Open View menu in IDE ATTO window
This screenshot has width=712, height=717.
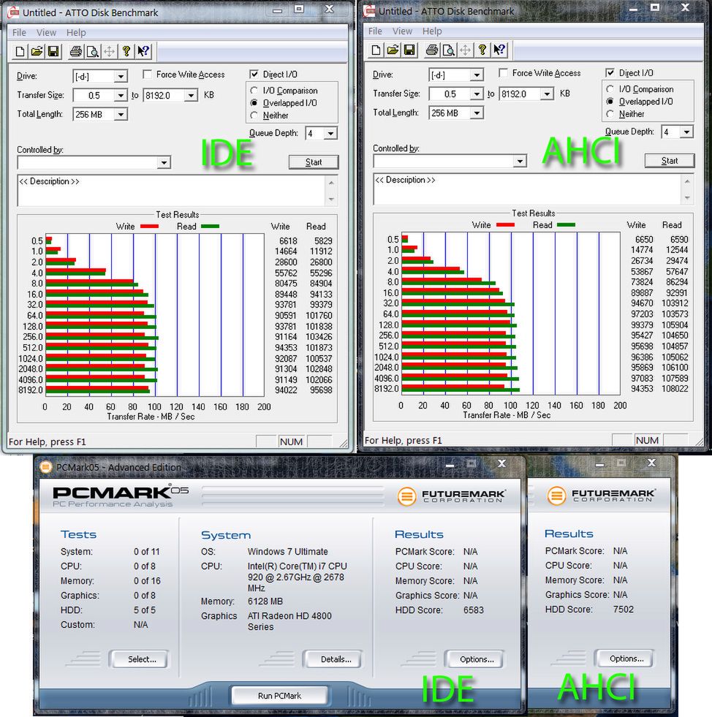tap(46, 32)
